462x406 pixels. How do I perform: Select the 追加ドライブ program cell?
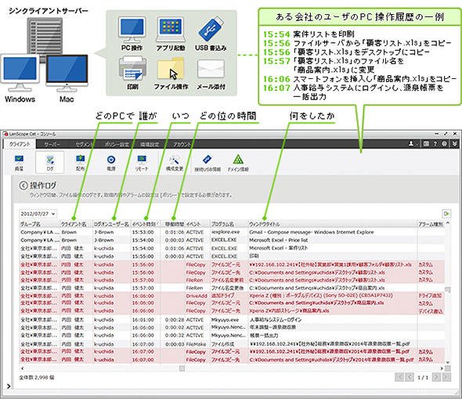pos(222,296)
